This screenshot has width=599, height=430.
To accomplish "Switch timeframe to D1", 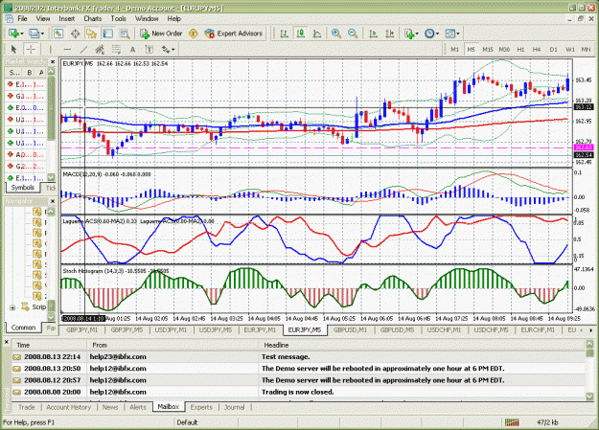I will [x=554, y=49].
